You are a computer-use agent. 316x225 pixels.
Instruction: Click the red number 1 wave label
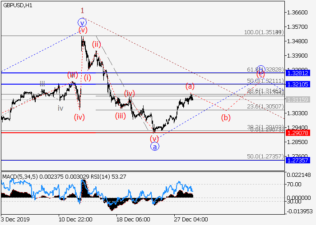pyautogui.click(x=82, y=10)
